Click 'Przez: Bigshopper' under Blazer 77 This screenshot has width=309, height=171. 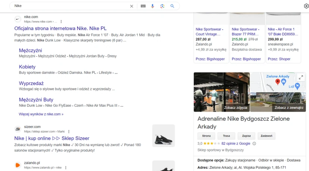(x=246, y=59)
